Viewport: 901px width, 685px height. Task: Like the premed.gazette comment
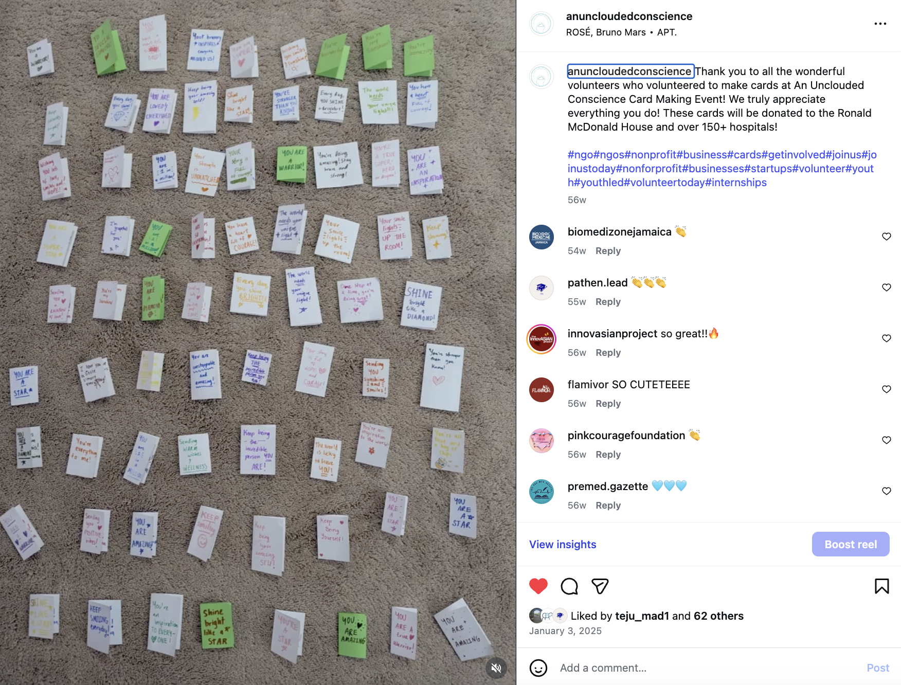[887, 491]
